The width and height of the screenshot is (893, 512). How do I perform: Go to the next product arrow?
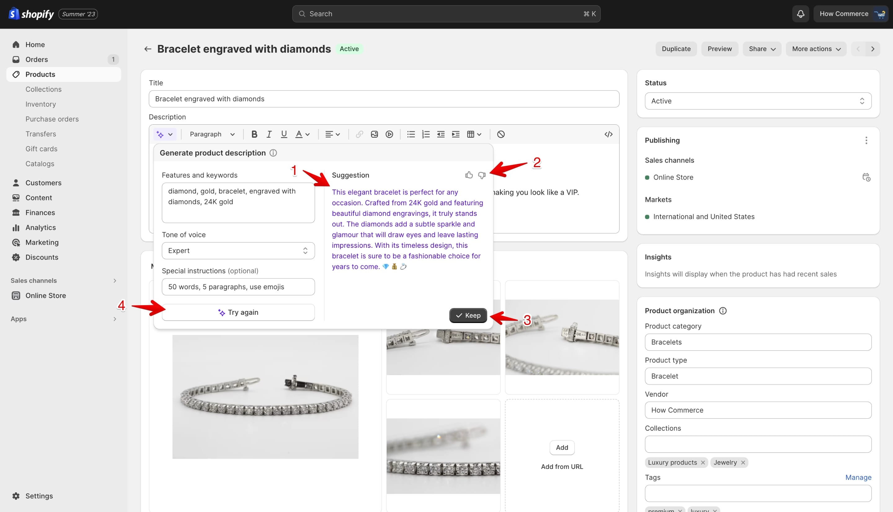coord(872,49)
